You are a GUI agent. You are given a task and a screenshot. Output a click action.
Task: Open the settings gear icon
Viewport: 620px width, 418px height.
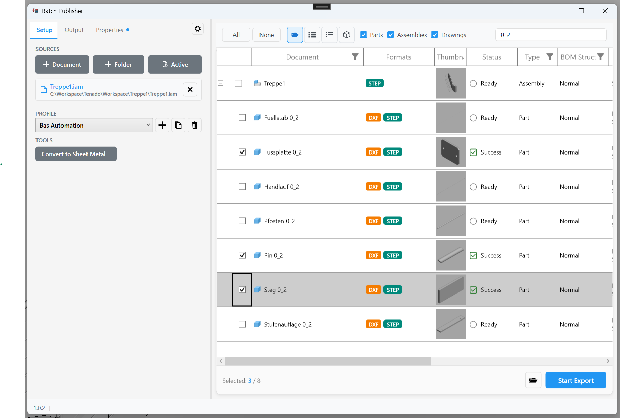click(x=198, y=29)
